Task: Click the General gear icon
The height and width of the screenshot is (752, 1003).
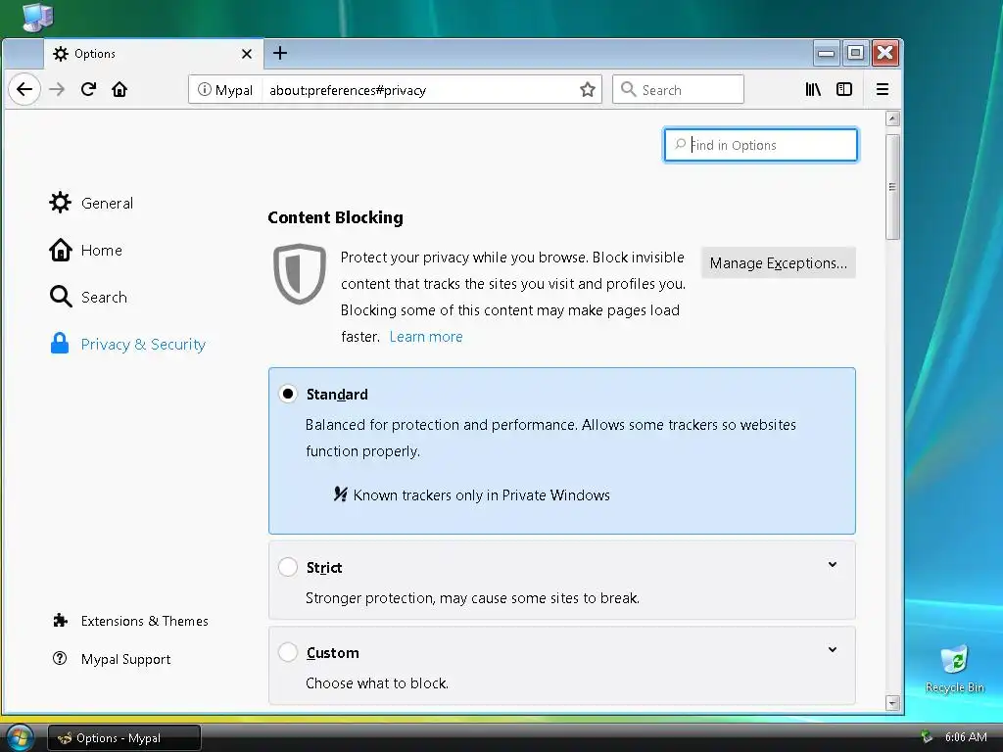Action: tap(60, 203)
